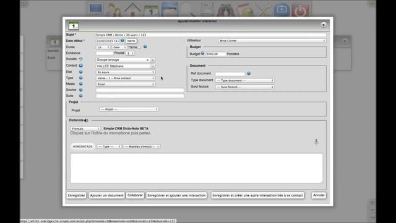396x223 pixels.
Task: Click the blue screen icon in top toolbar
Action: 97,9
